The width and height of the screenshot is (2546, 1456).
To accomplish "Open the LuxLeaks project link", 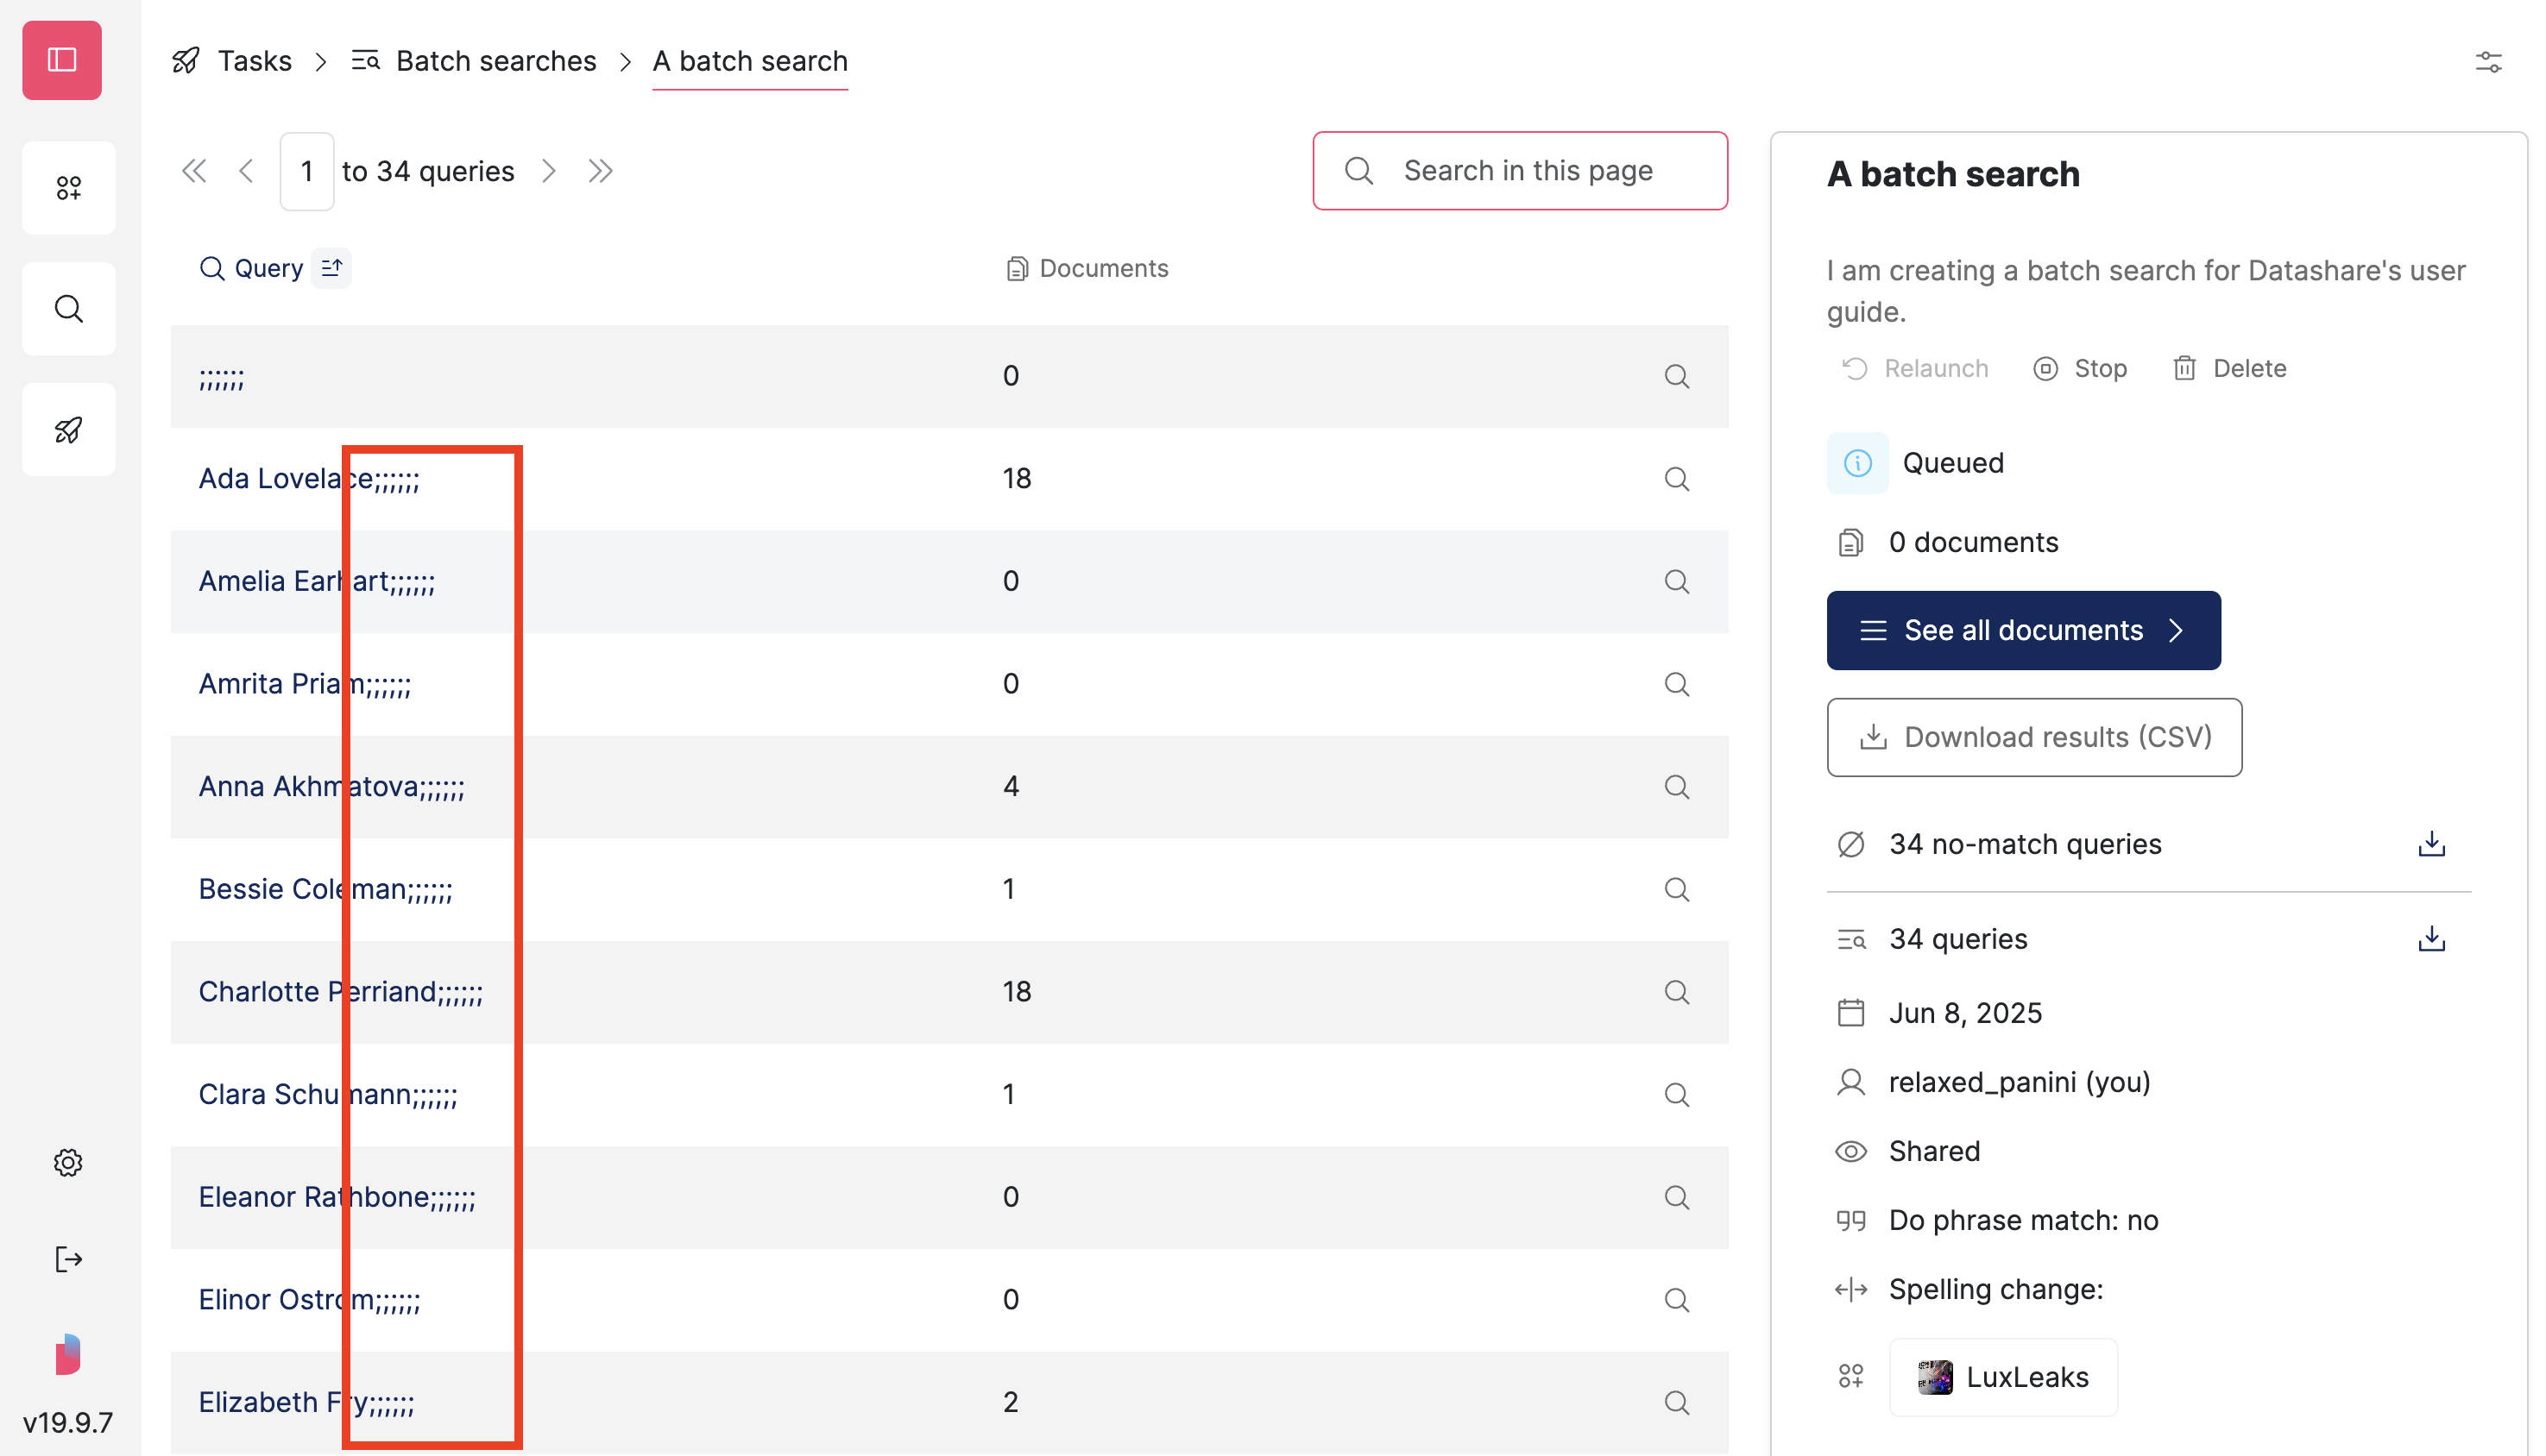I will point(2001,1377).
